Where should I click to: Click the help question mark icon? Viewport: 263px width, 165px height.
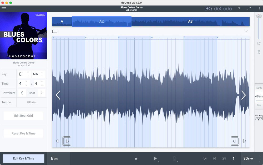click(239, 9)
